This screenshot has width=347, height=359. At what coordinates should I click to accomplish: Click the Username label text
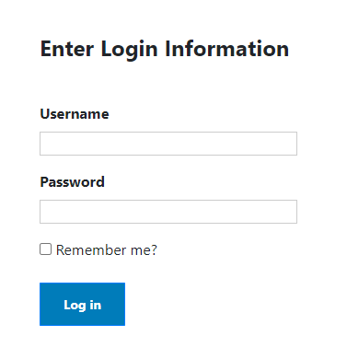point(75,114)
